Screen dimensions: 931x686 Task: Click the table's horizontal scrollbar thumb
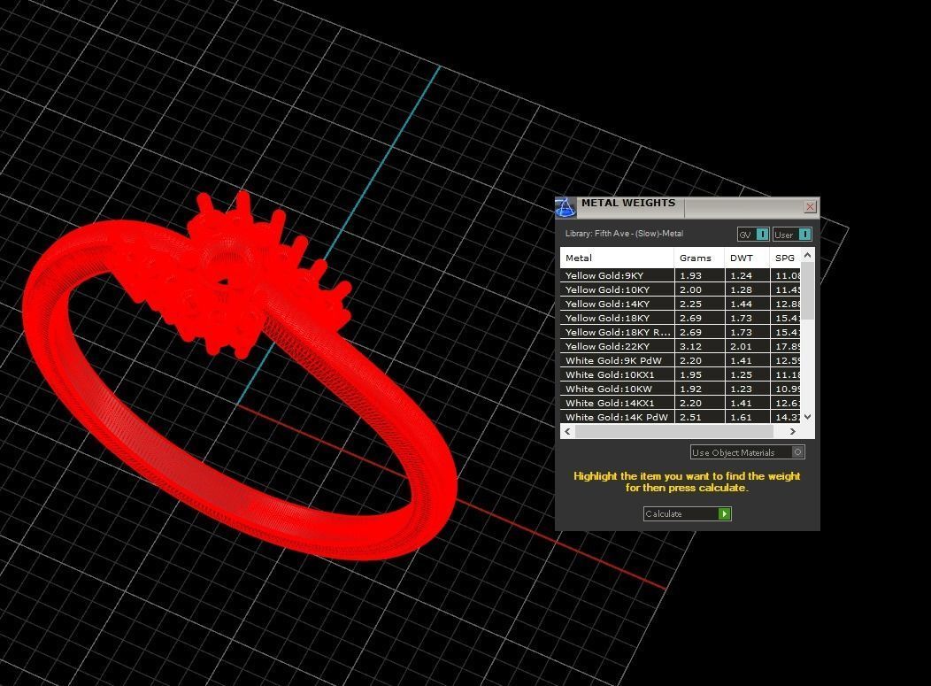tap(674, 432)
